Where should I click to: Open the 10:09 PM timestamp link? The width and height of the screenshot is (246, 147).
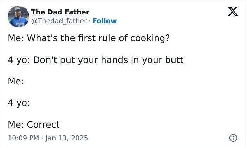tap(23, 138)
